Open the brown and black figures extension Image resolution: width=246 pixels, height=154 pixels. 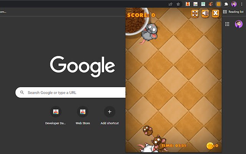pyautogui.click(x=211, y=4)
